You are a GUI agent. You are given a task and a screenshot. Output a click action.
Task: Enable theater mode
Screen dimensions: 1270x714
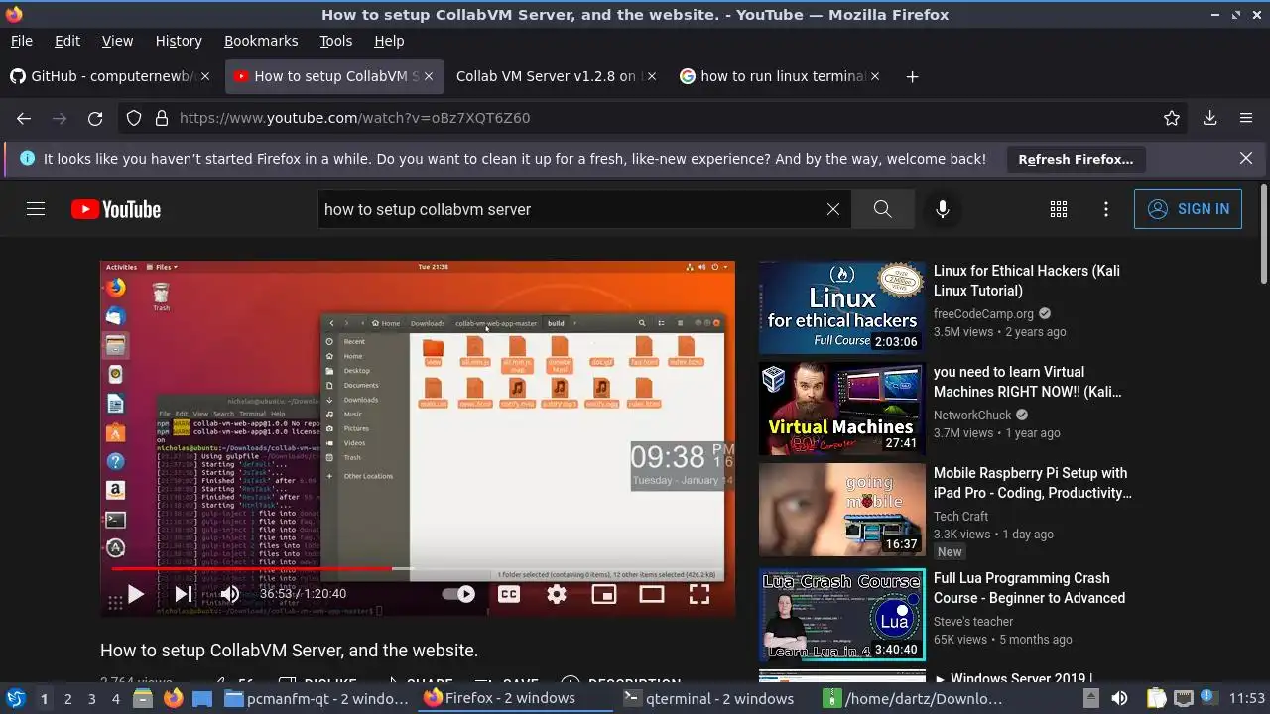pos(652,594)
